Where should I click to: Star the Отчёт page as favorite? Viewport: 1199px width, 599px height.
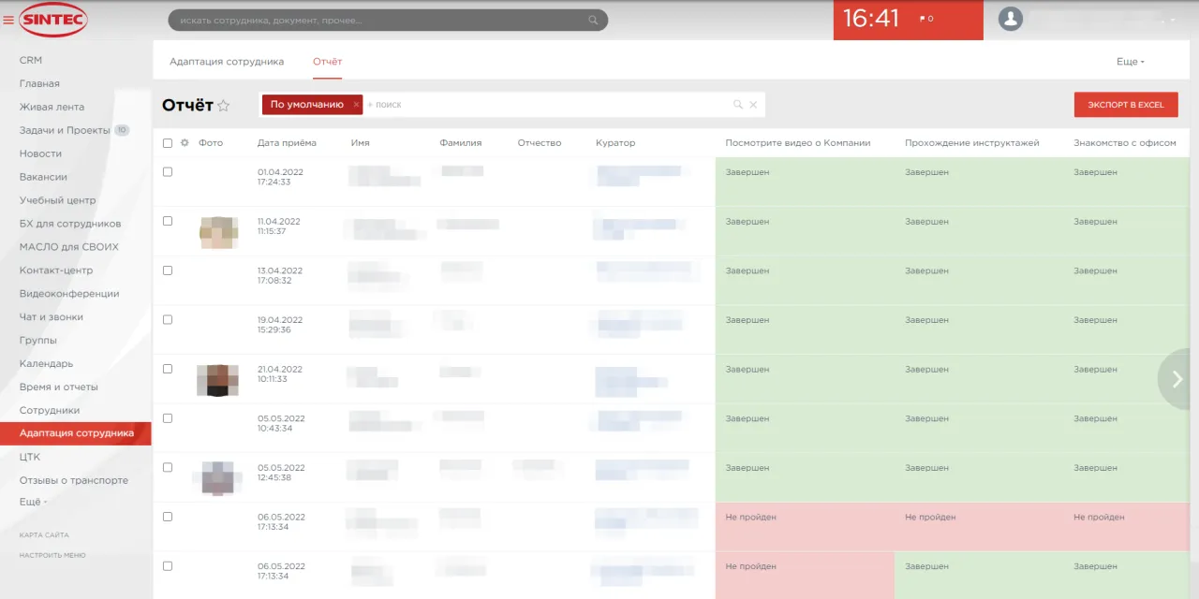click(223, 106)
